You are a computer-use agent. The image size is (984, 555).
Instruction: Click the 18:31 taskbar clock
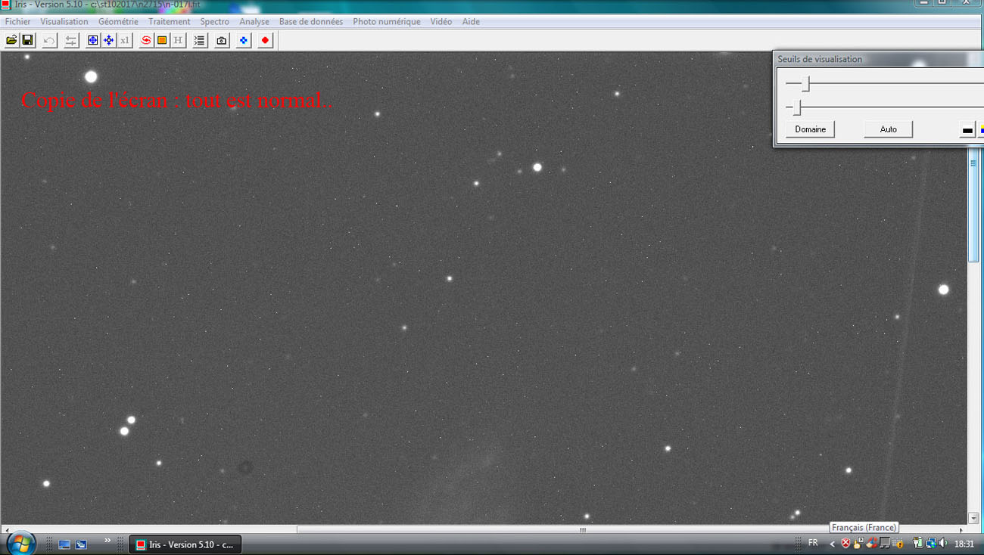[x=964, y=544]
